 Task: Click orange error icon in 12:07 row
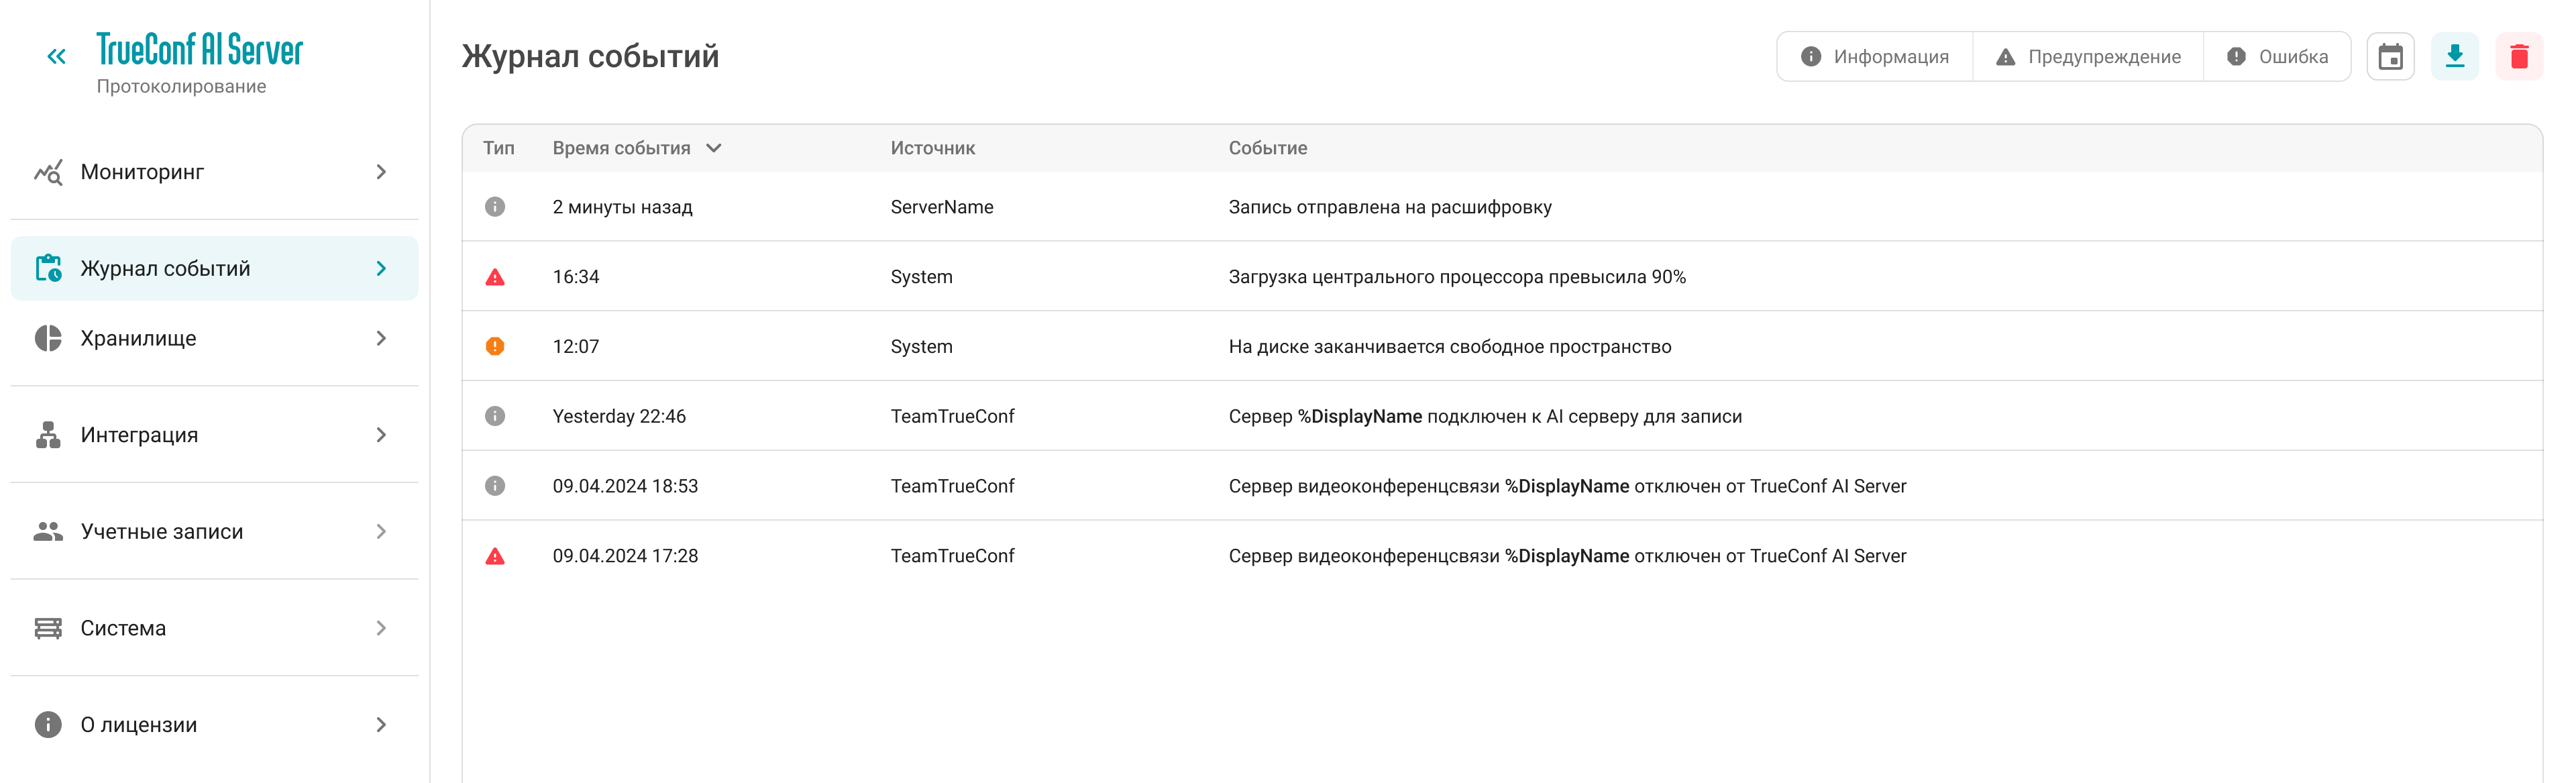495,346
